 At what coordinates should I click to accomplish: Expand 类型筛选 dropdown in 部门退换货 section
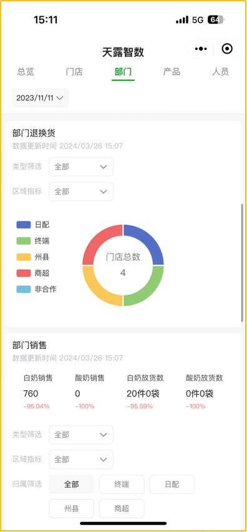click(x=81, y=167)
